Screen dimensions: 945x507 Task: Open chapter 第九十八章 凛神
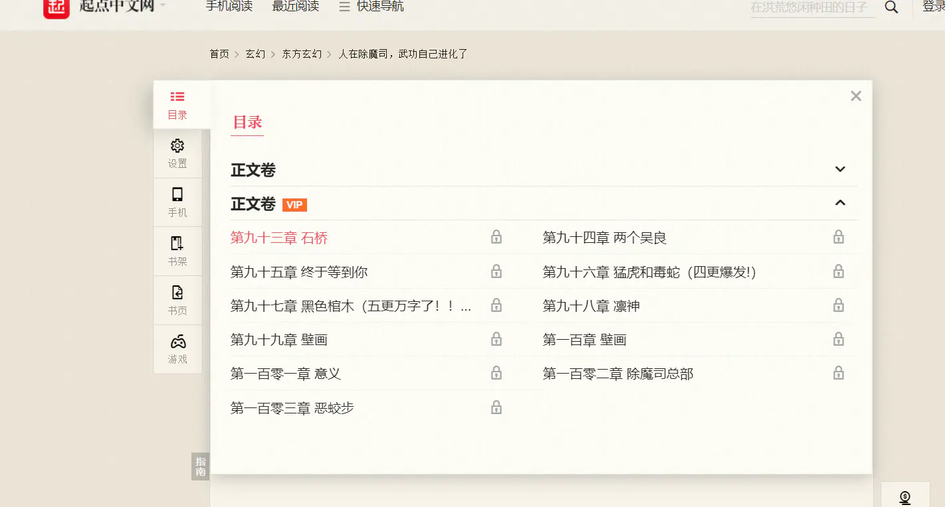(591, 306)
